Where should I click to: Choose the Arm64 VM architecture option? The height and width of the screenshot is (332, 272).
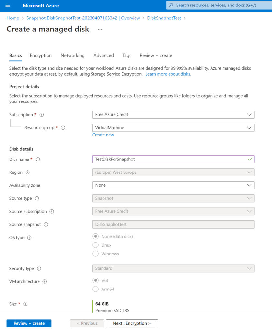click(x=96, y=289)
